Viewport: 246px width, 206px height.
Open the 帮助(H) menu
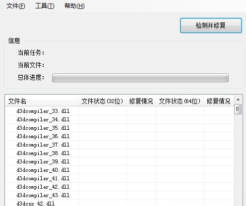tap(74, 6)
